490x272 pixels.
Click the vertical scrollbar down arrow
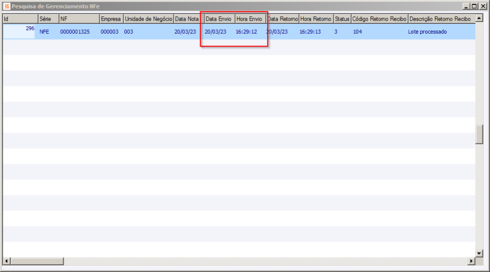click(x=479, y=253)
